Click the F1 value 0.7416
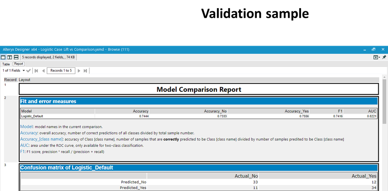 point(338,116)
